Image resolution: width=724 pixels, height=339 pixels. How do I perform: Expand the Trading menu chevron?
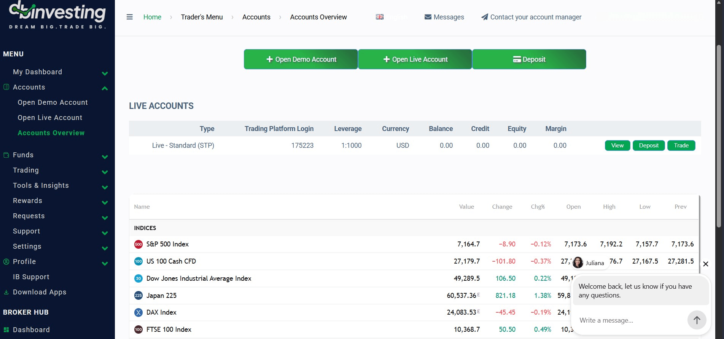point(105,172)
